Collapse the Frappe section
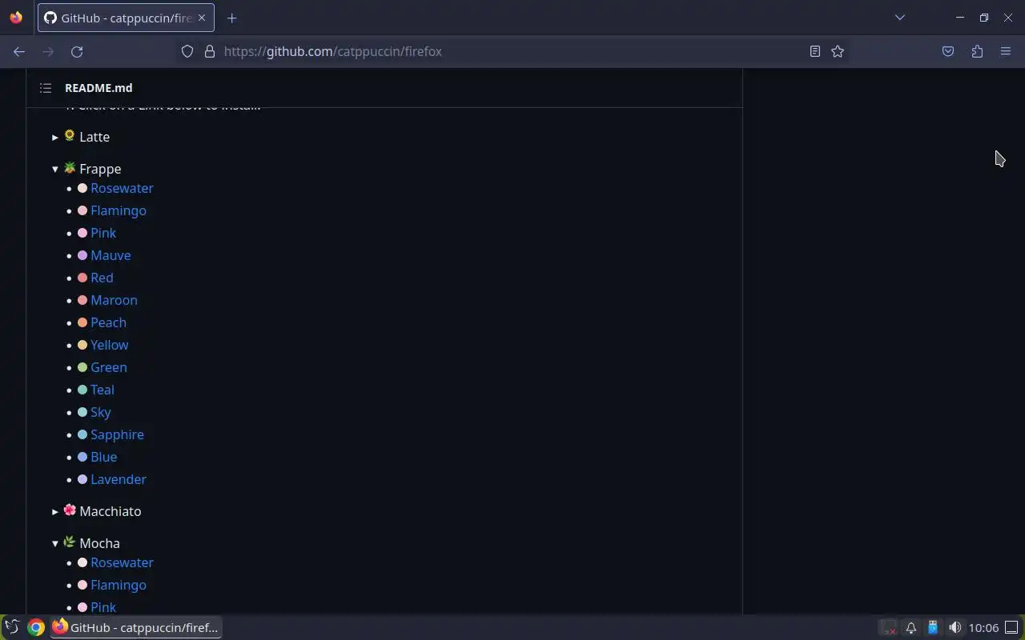Image resolution: width=1025 pixels, height=640 pixels. [x=86, y=169]
